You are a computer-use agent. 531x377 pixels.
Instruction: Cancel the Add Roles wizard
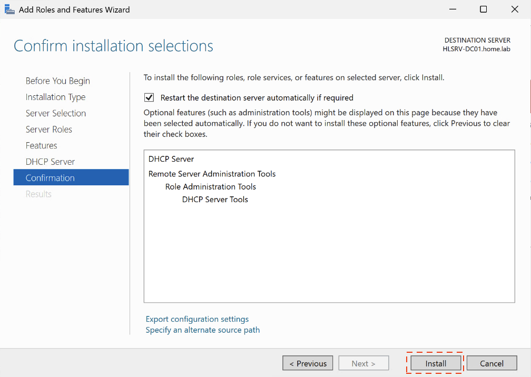tap(491, 363)
